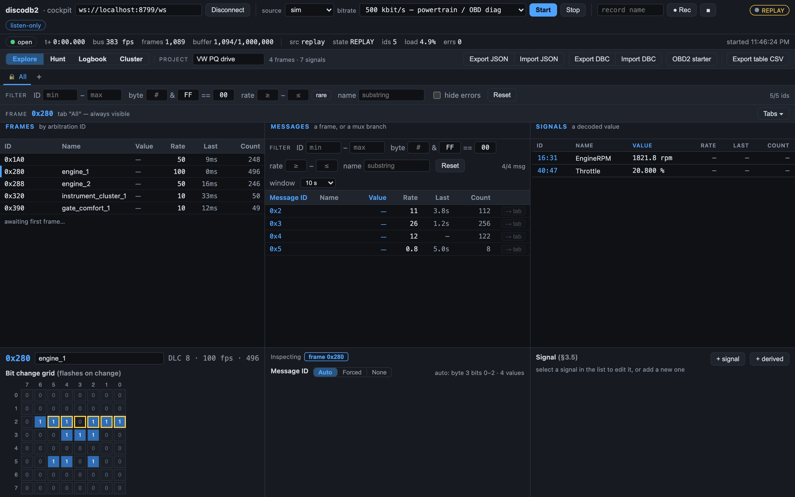Screen dimensions: 795x497
Task: Send message 0x3 to tab
Action: coord(513,224)
